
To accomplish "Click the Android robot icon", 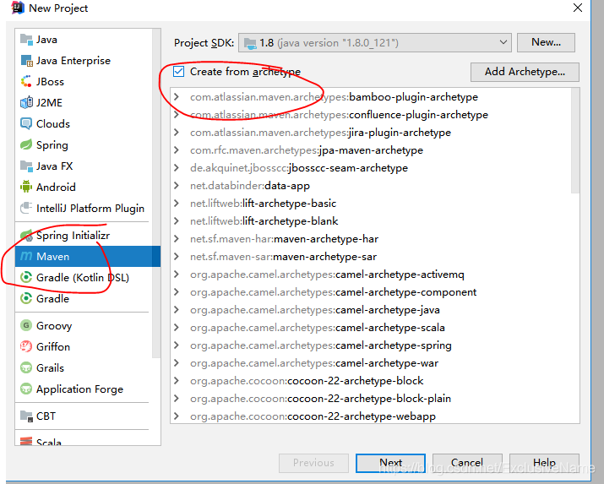I will (x=26, y=187).
